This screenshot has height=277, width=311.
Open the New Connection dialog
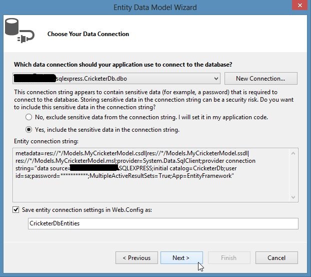(x=260, y=79)
